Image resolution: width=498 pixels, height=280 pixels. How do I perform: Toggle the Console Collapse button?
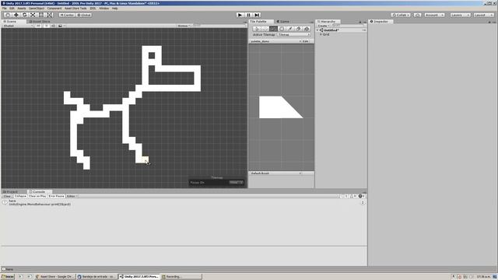tap(20, 196)
